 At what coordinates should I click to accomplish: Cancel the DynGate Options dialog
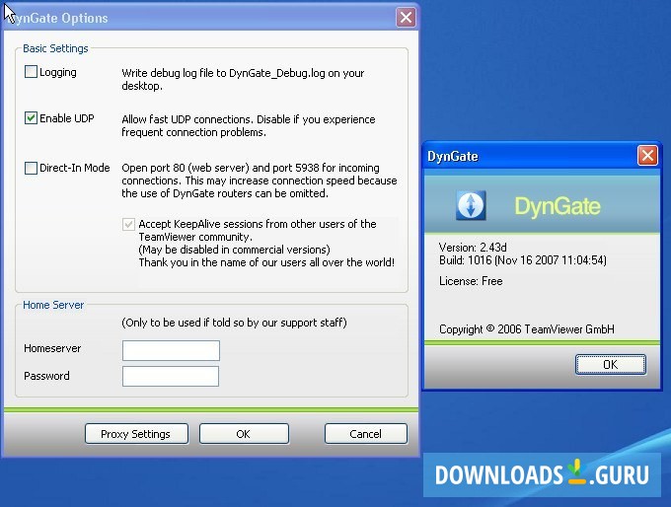point(366,434)
